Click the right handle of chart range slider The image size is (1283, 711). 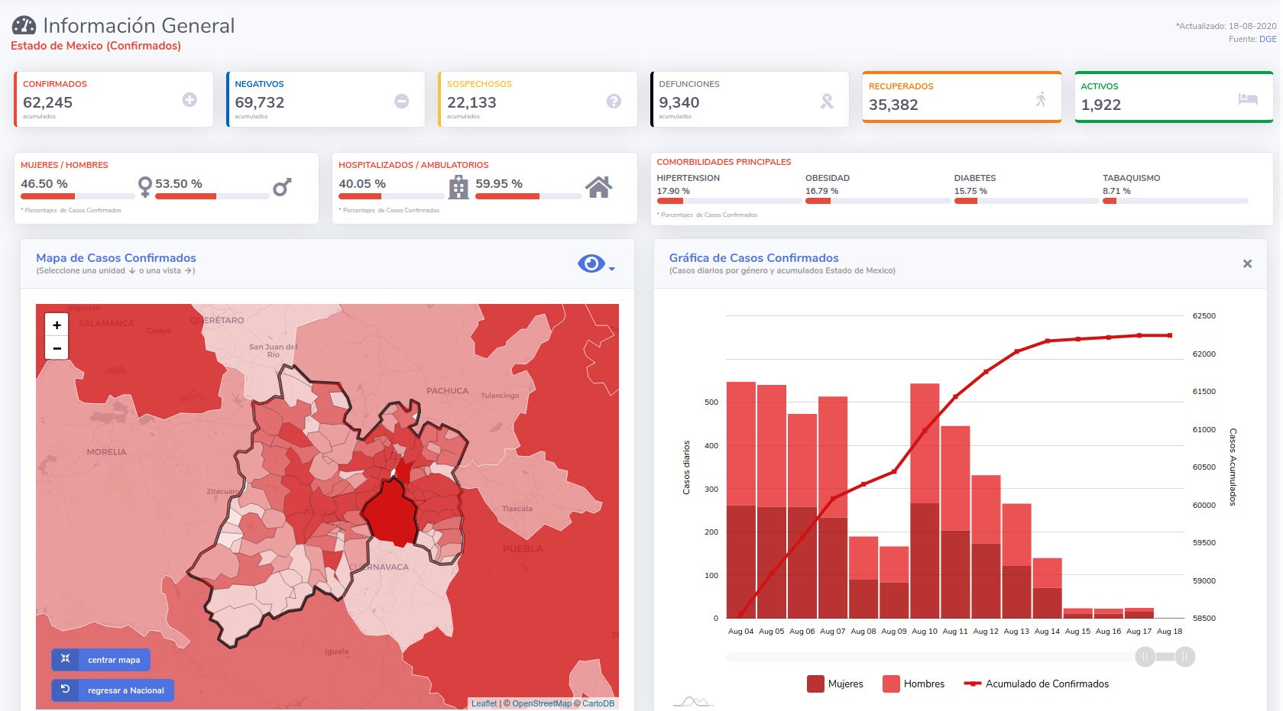pos(1185,657)
